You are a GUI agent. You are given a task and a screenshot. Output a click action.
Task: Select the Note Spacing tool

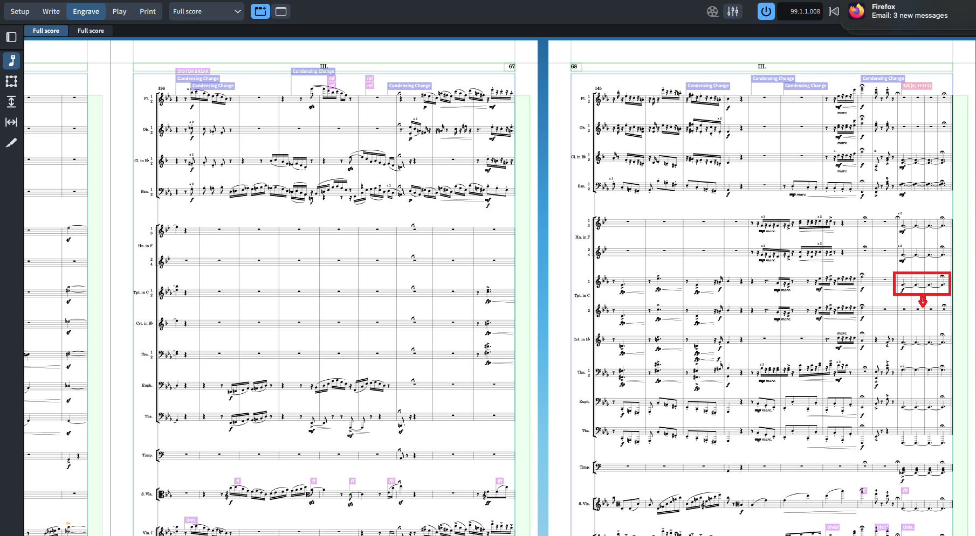11,122
